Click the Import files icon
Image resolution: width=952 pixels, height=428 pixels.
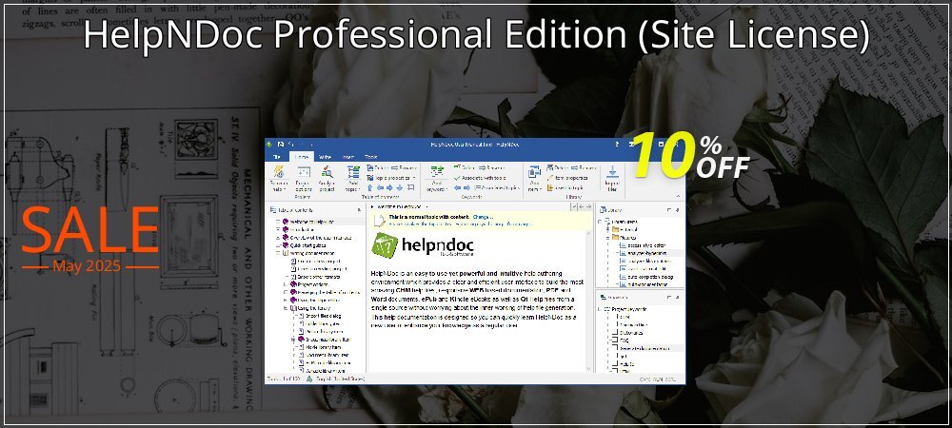612,180
